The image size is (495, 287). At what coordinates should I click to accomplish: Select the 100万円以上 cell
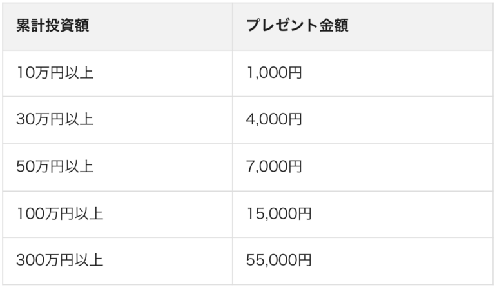60,213
